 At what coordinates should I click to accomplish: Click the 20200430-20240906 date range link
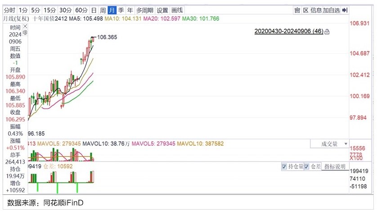289,32
